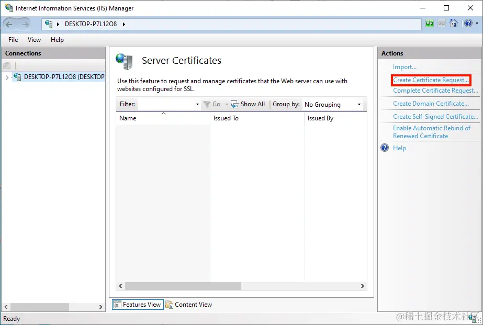Sort by the Issued By column header
483x325 pixels.
tap(335, 118)
